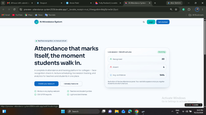Click Edit with Lovable badge

pos(192,105)
